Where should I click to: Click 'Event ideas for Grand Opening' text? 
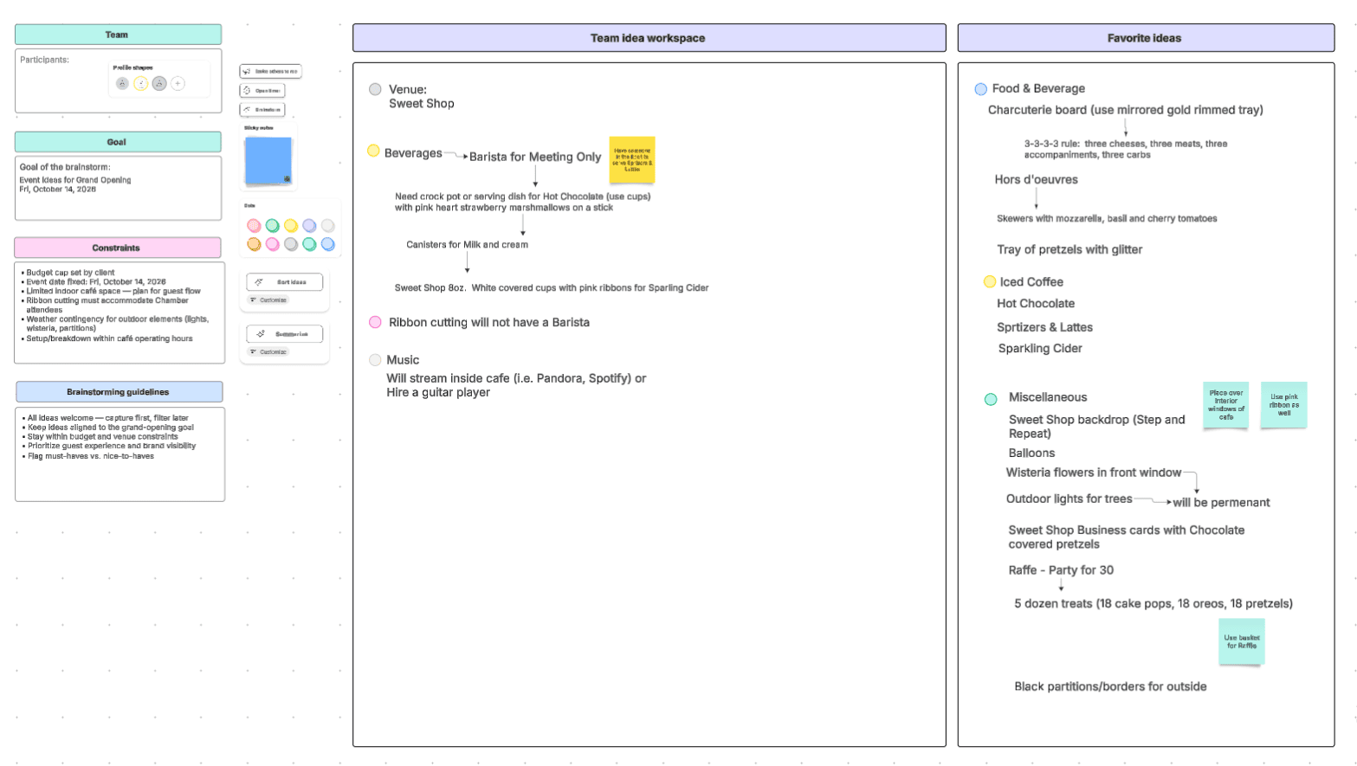(x=75, y=180)
